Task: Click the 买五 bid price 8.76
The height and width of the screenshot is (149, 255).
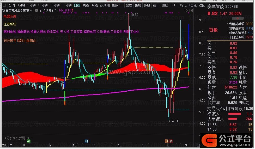Action: coord(234,62)
